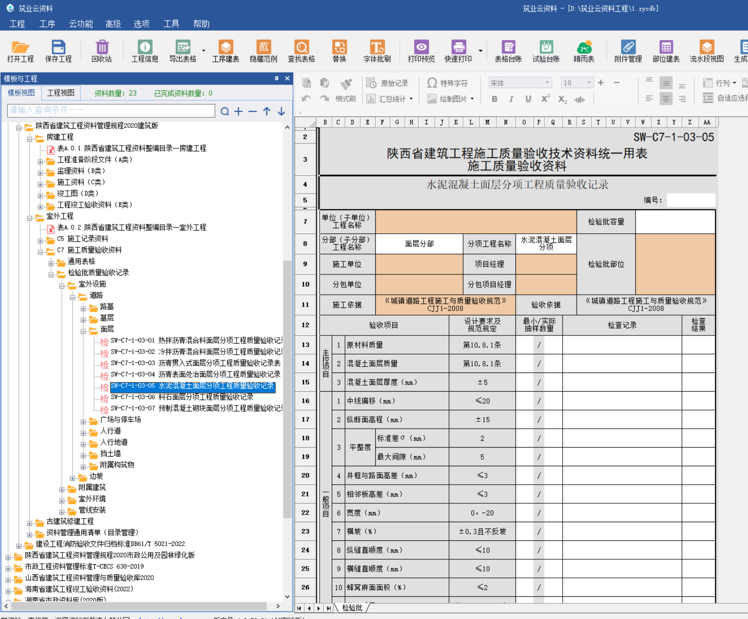748x619 pixels.
Task: Decrease font size with minus button
Action: [616, 83]
